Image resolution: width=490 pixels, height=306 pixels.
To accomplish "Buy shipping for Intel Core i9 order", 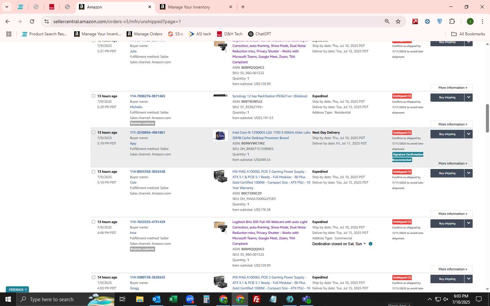I will point(447,134).
